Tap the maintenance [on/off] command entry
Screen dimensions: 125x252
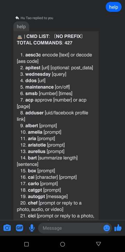point(45,87)
